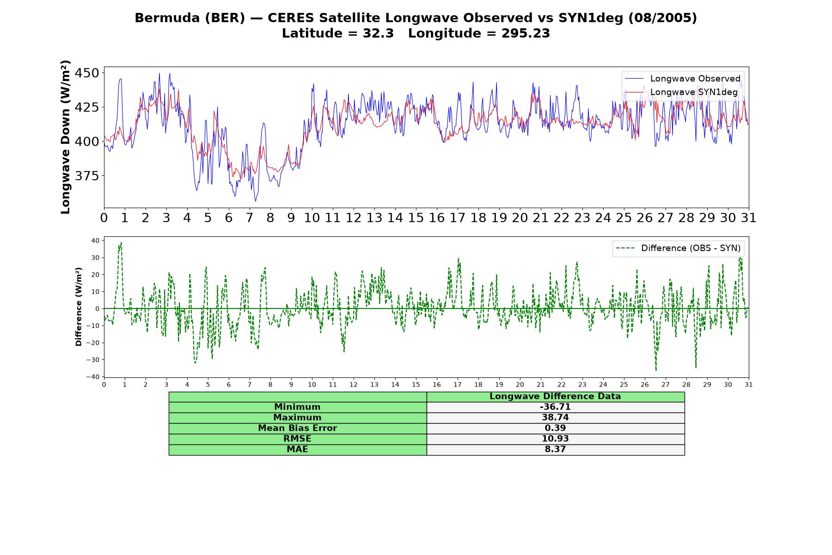Select the Maximum value 38.74 cell
Viewport: 832px width, 555px height.
[x=555, y=418]
